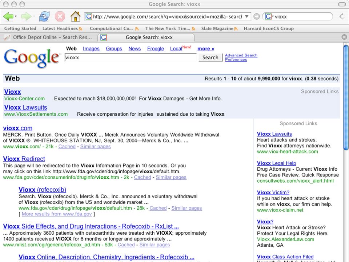Screen dimensions: 349x262
Task: Select the Google Search: vioxx tab
Action: tap(146, 37)
